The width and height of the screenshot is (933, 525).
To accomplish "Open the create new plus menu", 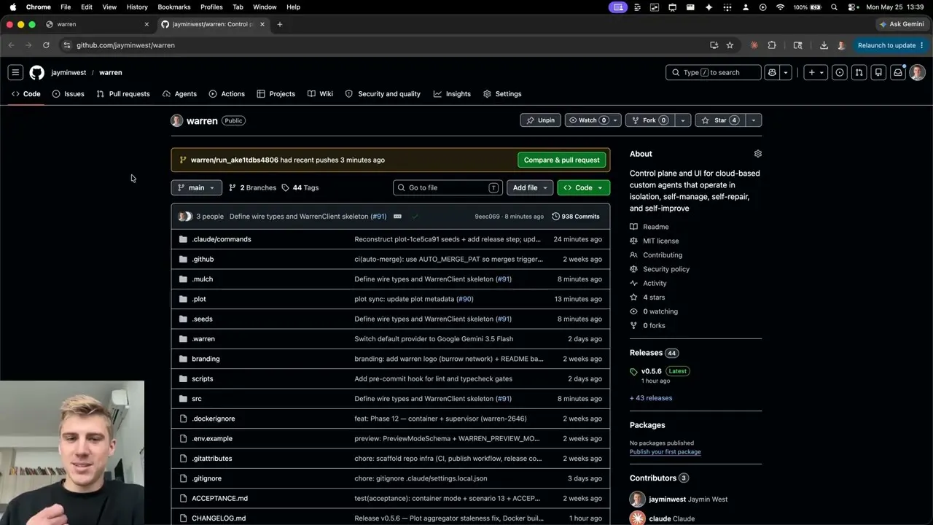I will pos(816,72).
